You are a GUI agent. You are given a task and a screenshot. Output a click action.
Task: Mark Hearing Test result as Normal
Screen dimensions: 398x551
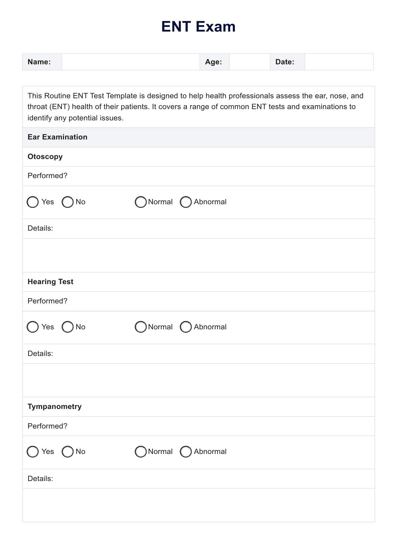click(140, 327)
